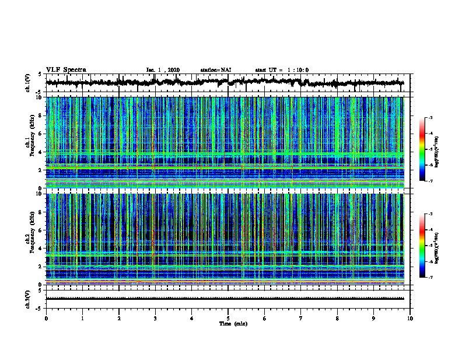
Task: Click the ch.2 spectrogram color scale bar
Action: (422, 246)
